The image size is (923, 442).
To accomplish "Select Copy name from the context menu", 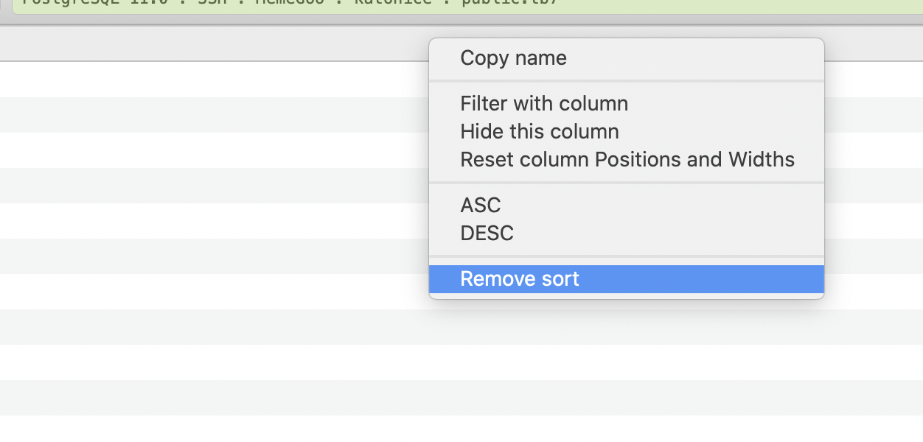I will tap(513, 57).
